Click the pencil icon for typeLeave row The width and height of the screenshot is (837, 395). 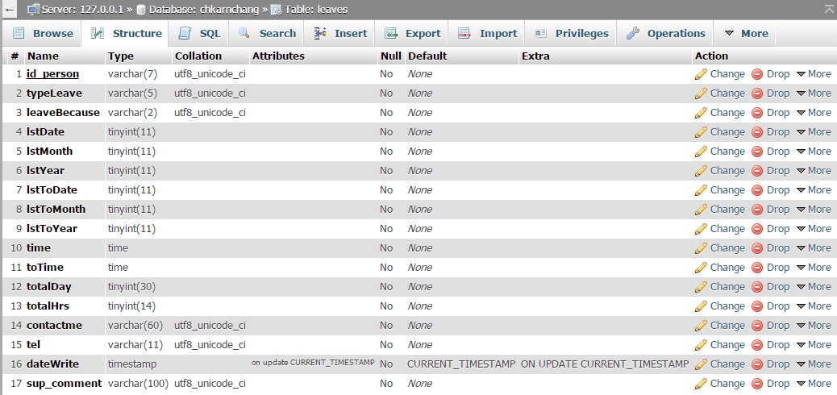point(701,94)
